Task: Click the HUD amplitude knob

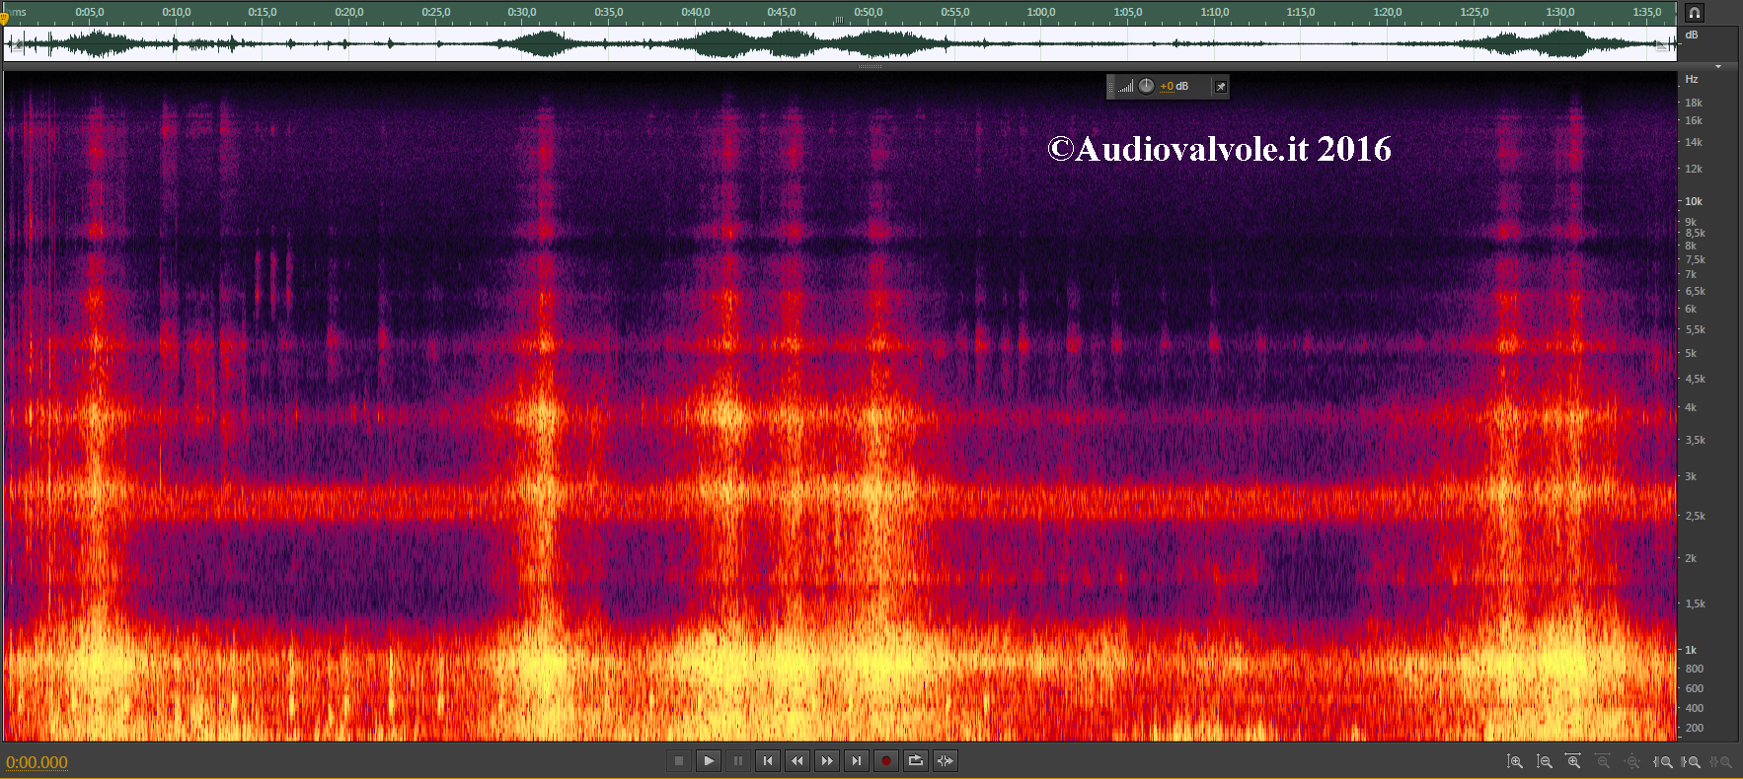Action: 1146,86
